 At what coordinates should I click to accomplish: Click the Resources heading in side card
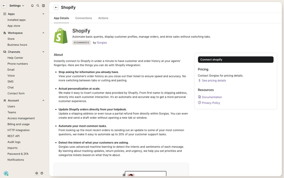click(206, 90)
